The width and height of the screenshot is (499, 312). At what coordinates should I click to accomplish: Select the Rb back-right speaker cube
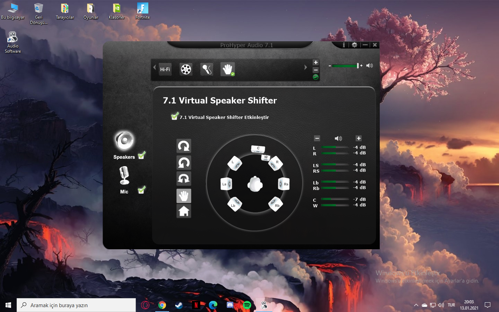pyautogui.click(x=276, y=204)
